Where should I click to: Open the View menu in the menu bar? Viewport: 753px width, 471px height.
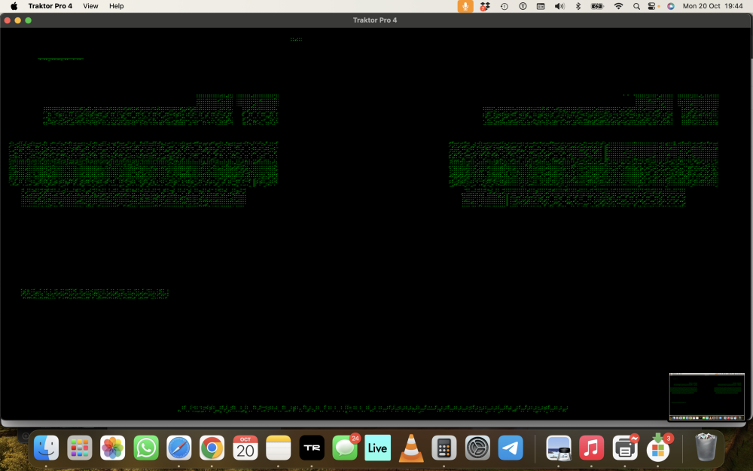tap(90, 6)
